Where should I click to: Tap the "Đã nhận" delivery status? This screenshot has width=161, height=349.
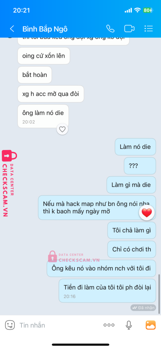point(143,308)
